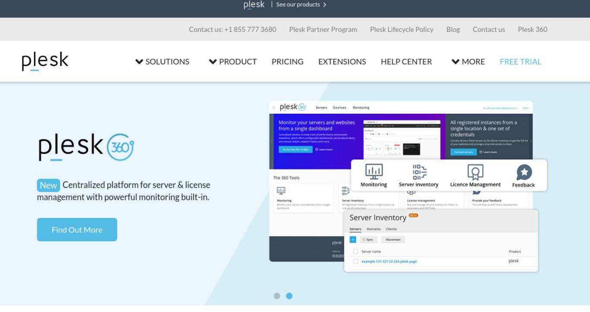The image size is (590, 312).
Task: Visit the HELP CENTER
Action: pos(406,62)
